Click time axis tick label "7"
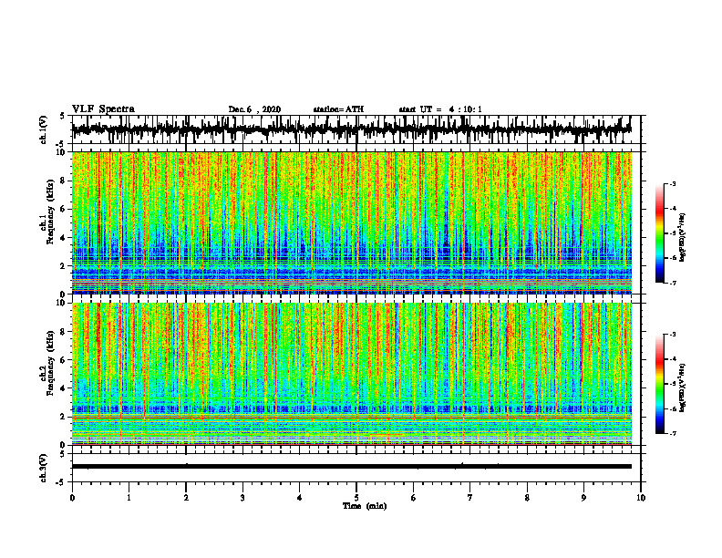Viewport: 722px width, 558px height. tap(470, 498)
